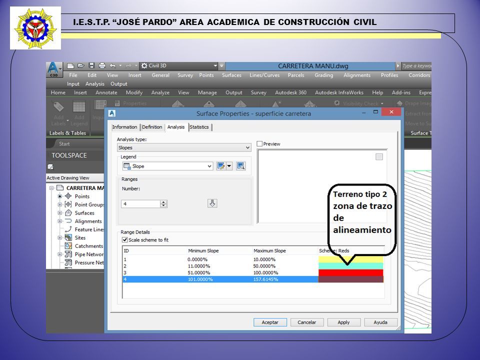The width and height of the screenshot is (480, 360).
Task: Click the Ayuda help button
Action: click(x=380, y=322)
